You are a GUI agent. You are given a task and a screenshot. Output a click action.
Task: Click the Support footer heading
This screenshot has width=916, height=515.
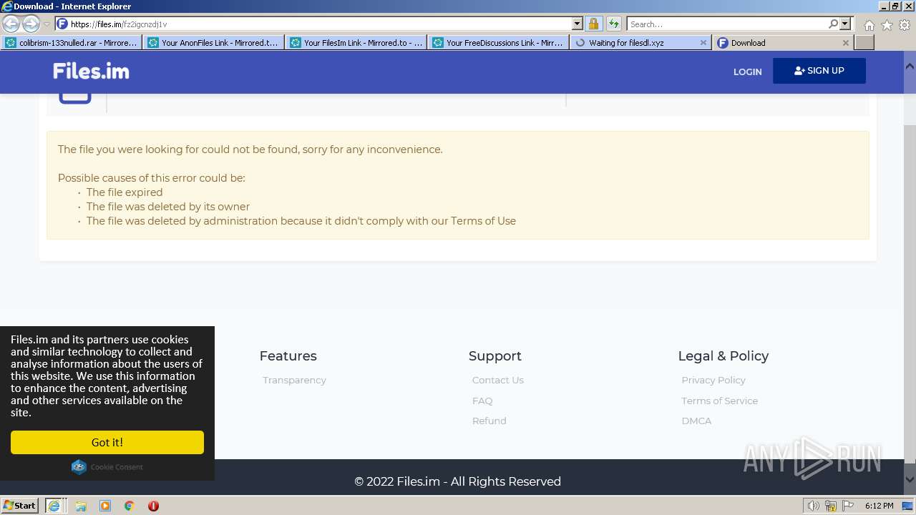495,355
